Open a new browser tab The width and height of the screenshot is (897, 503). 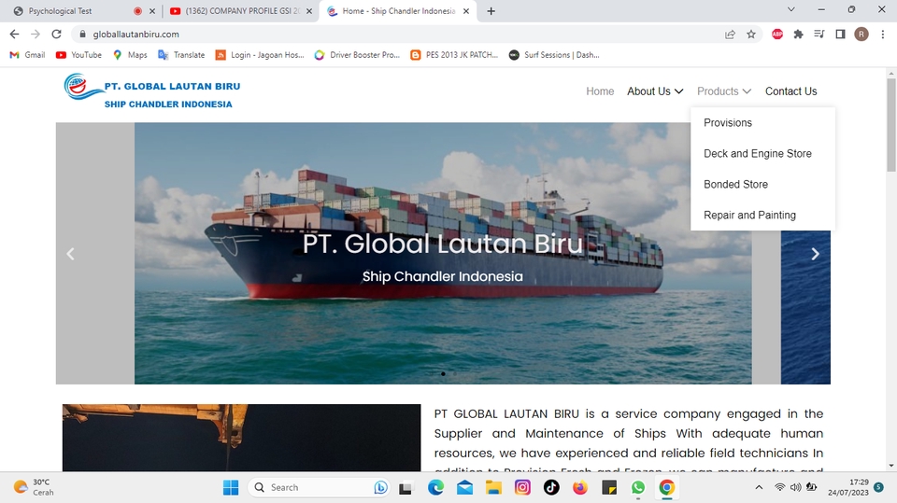coord(491,11)
